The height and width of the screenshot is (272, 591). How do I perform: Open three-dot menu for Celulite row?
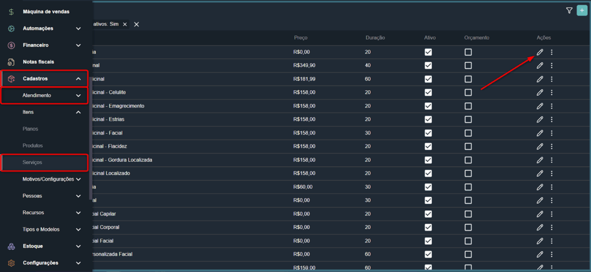[552, 92]
